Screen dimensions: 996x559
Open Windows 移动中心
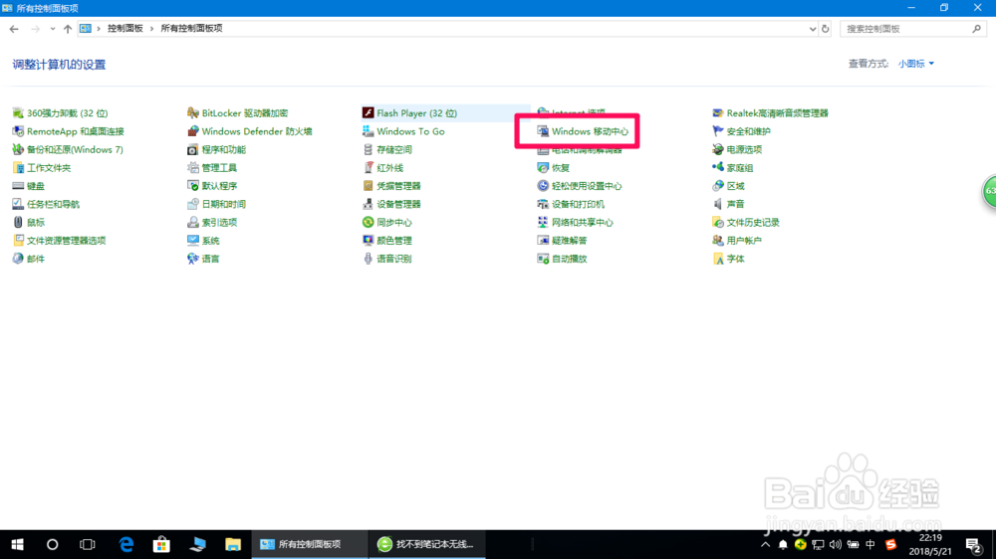pos(583,131)
